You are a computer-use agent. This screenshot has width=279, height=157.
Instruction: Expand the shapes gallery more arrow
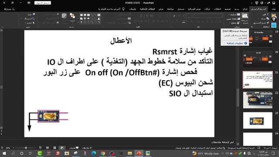coord(78,22)
